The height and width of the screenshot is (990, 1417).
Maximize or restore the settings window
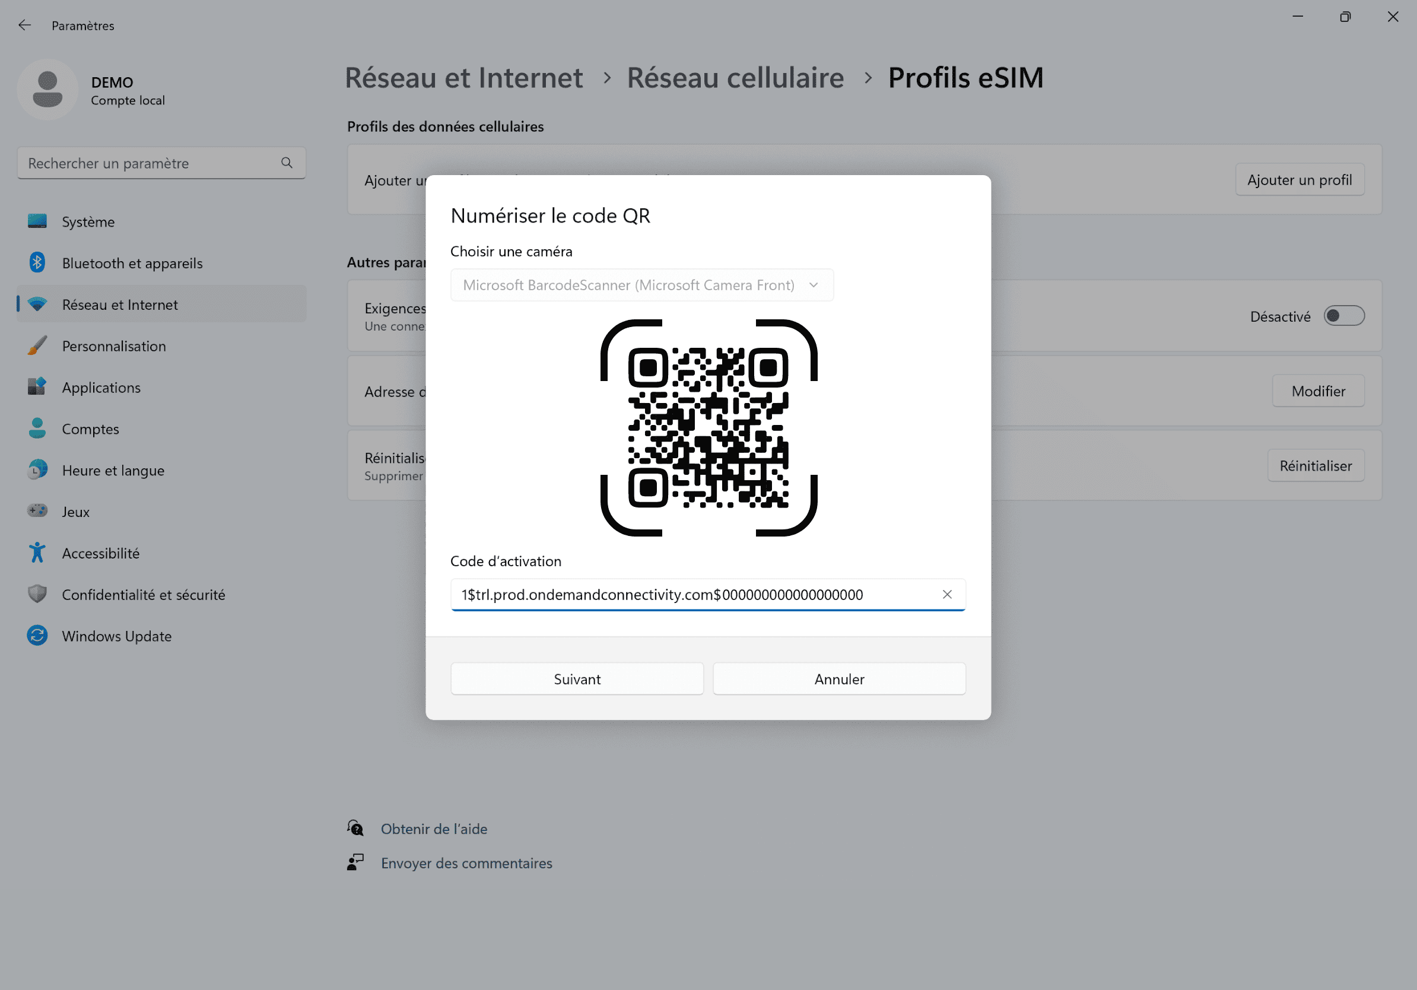click(x=1345, y=17)
